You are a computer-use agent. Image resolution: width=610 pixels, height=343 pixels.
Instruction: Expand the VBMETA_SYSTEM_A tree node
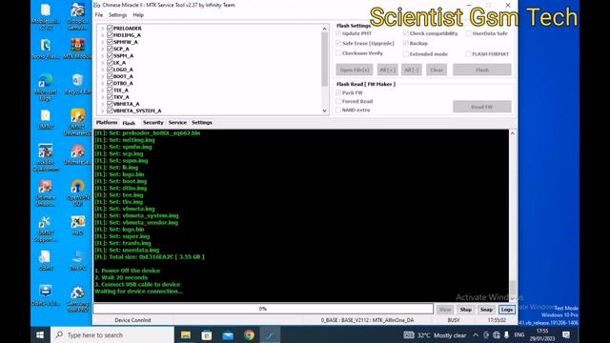click(102, 111)
